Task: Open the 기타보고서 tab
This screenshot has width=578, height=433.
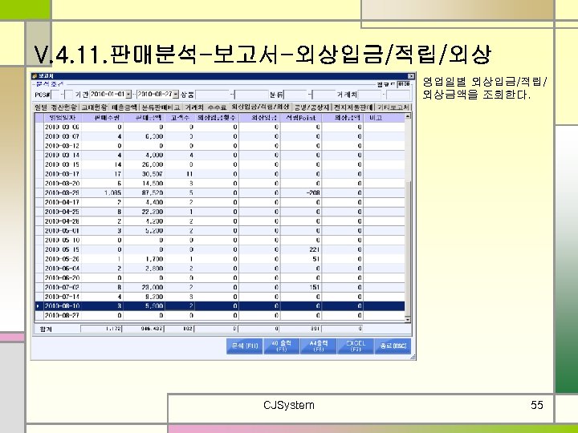Action: pyautogui.click(x=393, y=107)
